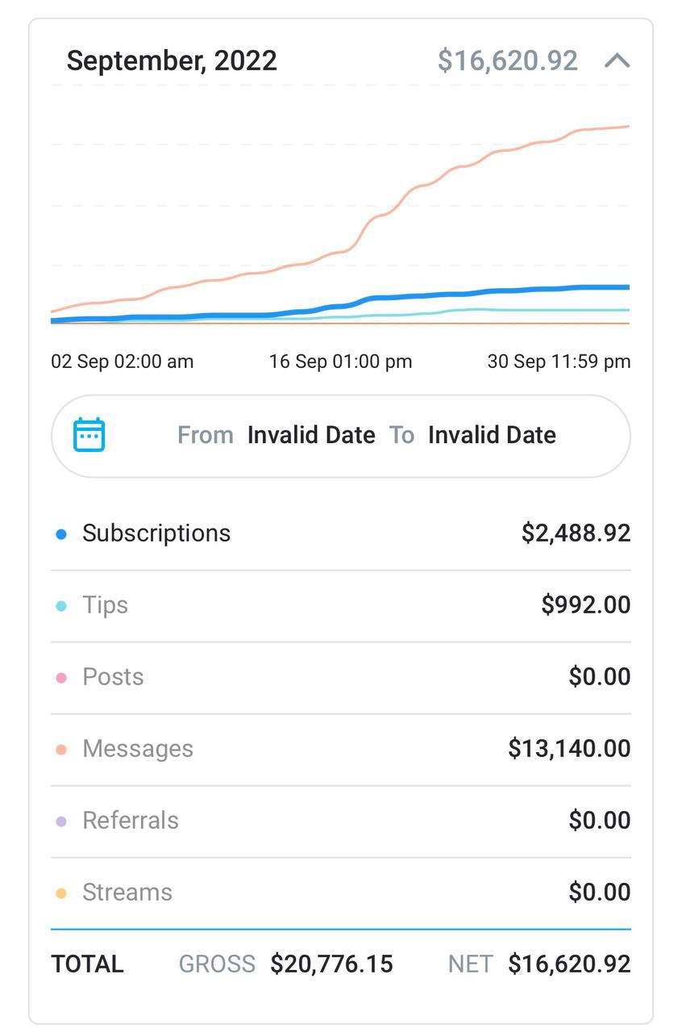Click the Streams $0.00 amount
The width and height of the screenshot is (682, 1033).
point(599,893)
